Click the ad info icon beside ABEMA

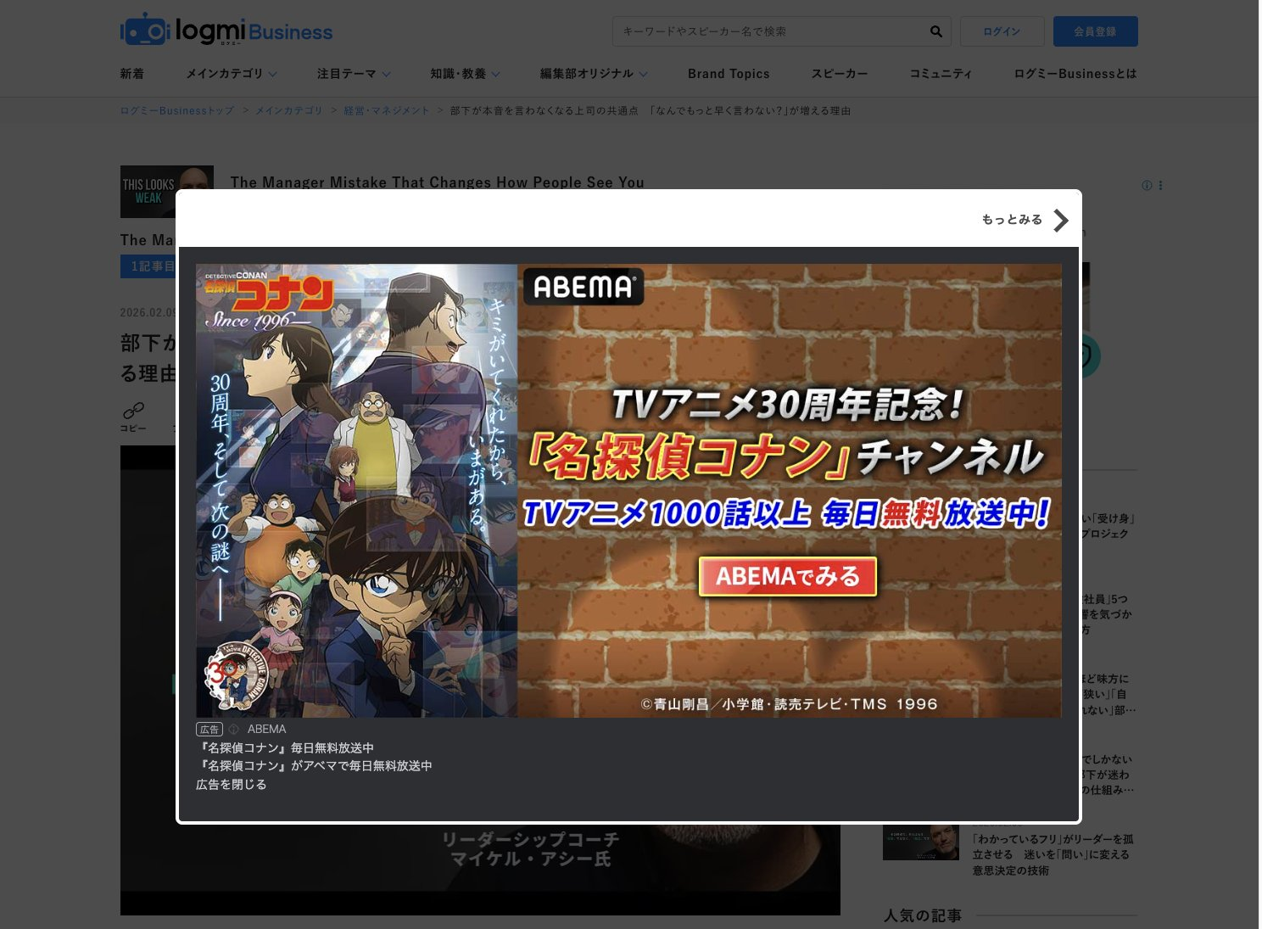pos(234,730)
